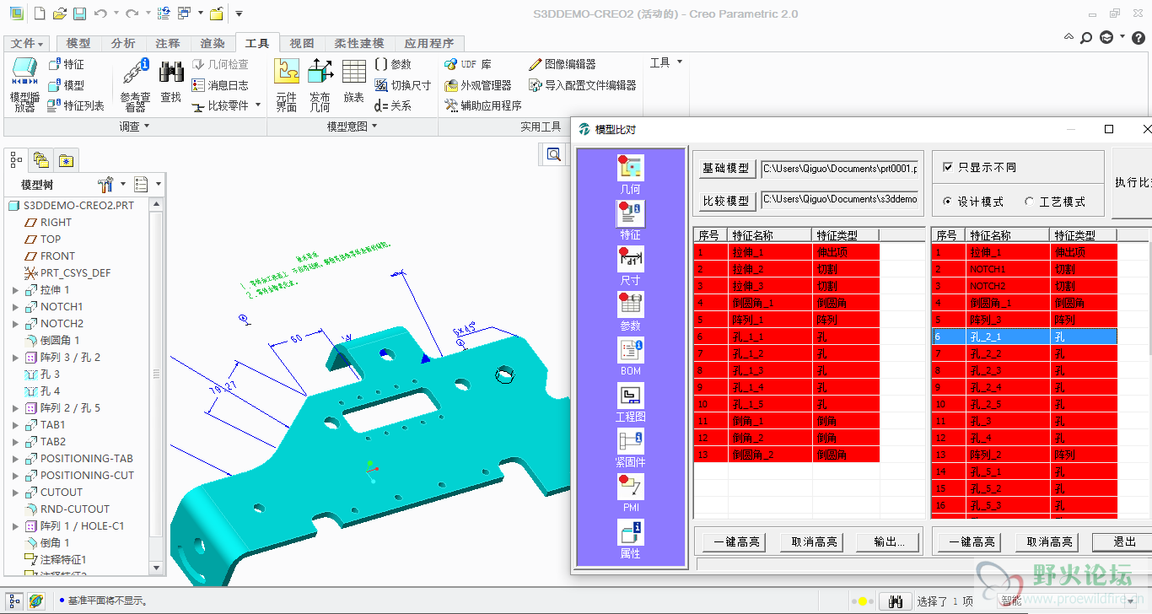This screenshot has width=1152, height=614.
Task: Switch to the 模型 ribbon tab
Action: click(x=78, y=43)
